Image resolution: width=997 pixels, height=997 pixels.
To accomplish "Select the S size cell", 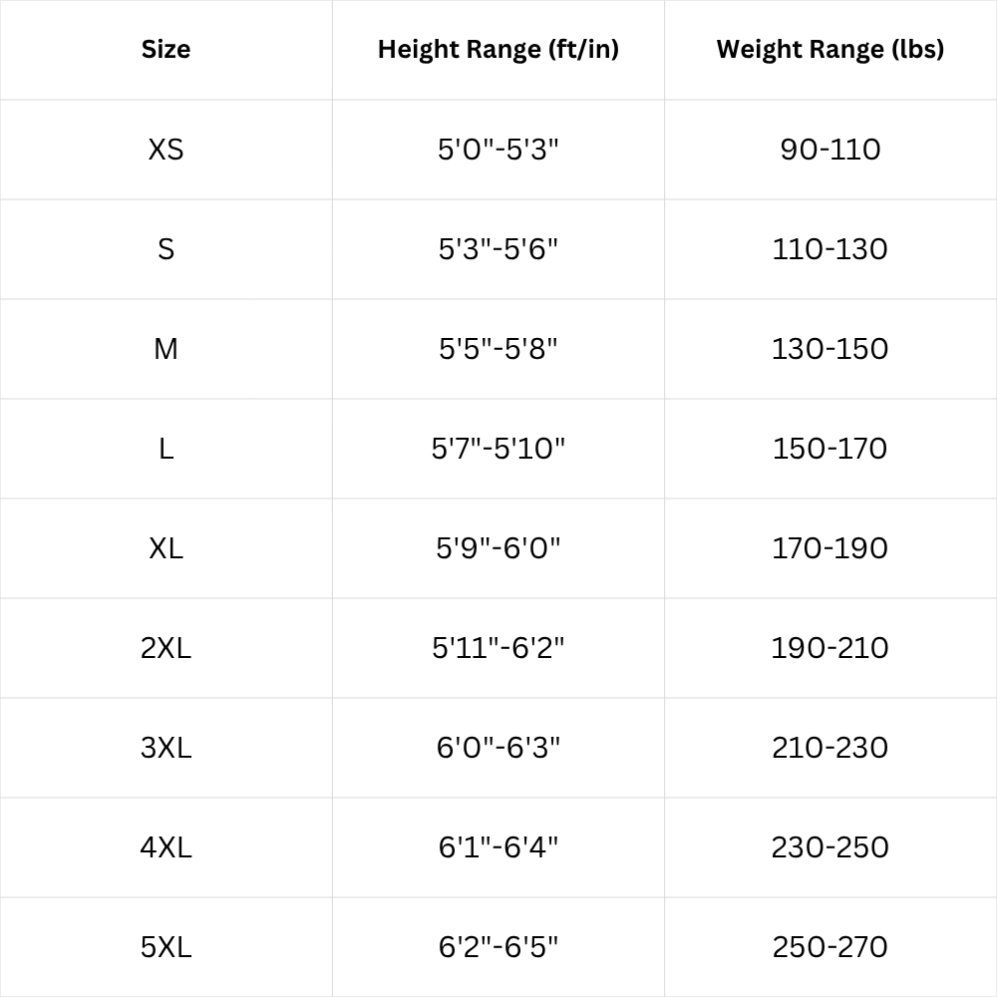I will 166,249.
